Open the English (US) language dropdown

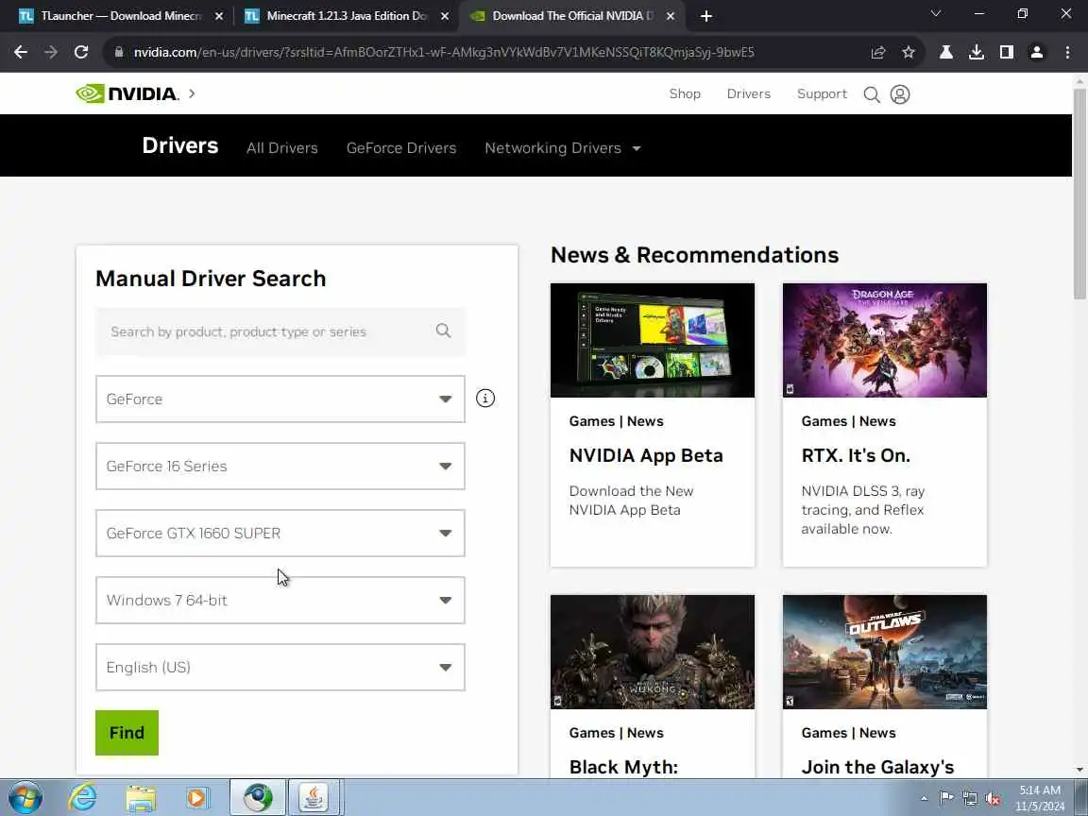click(280, 667)
